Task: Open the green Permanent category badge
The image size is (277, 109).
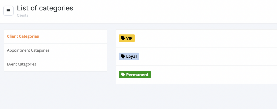Action: [x=135, y=75]
